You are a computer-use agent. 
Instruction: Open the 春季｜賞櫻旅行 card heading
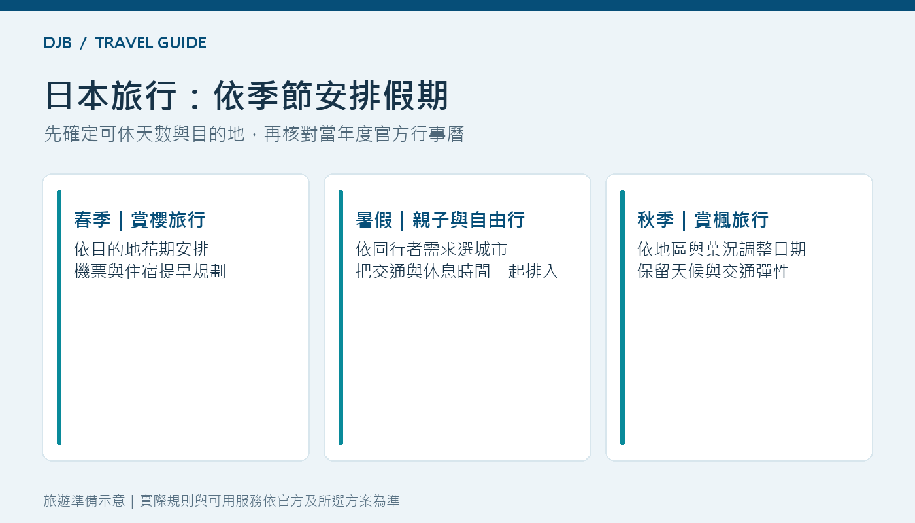(x=140, y=220)
